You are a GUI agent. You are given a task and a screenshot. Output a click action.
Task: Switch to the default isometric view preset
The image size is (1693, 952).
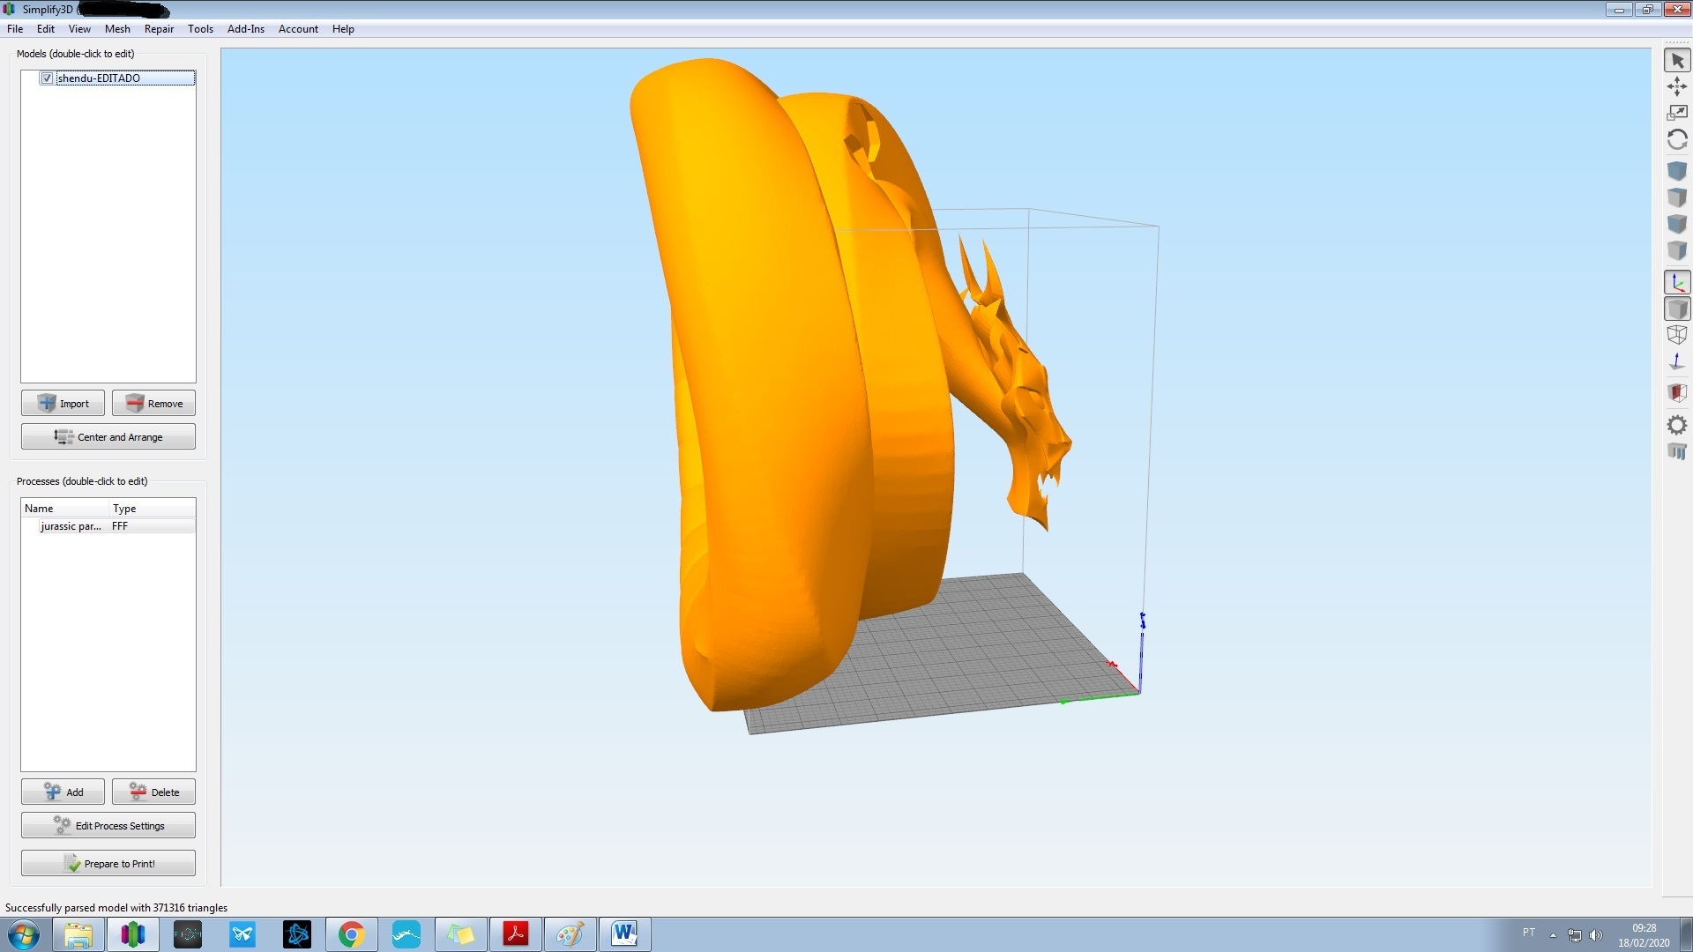tap(1677, 170)
